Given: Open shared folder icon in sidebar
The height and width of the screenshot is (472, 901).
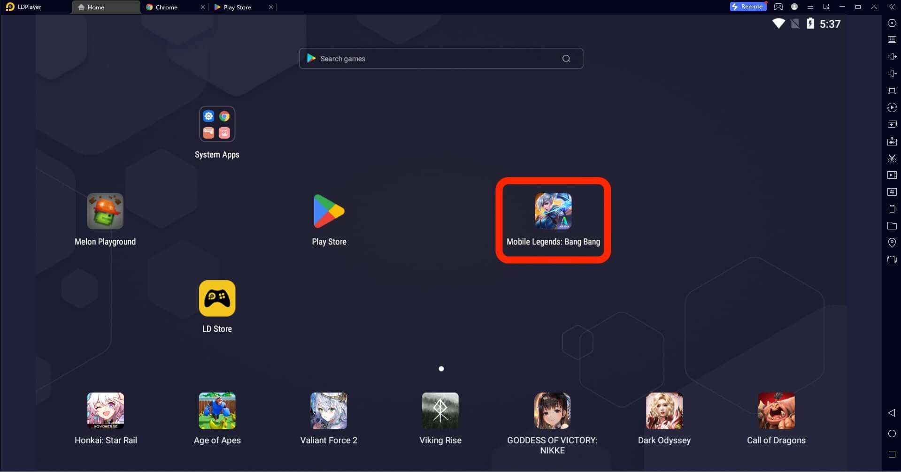Looking at the screenshot, I should click(x=892, y=226).
